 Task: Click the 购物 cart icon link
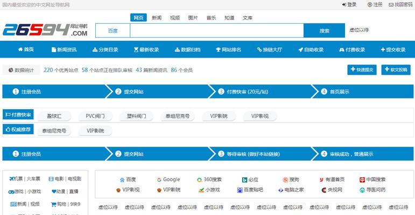click(58, 204)
